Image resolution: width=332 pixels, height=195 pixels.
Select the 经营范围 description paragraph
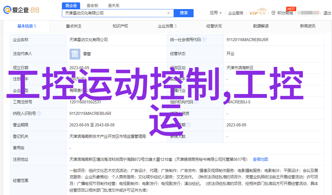tap(194, 180)
